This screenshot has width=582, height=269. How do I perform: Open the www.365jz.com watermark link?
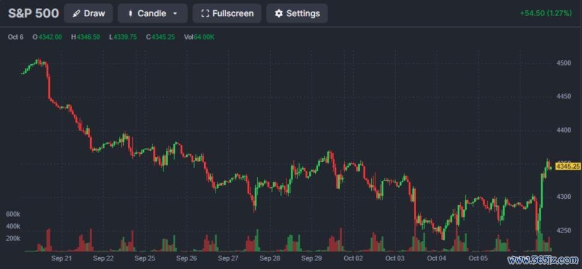coord(543,260)
